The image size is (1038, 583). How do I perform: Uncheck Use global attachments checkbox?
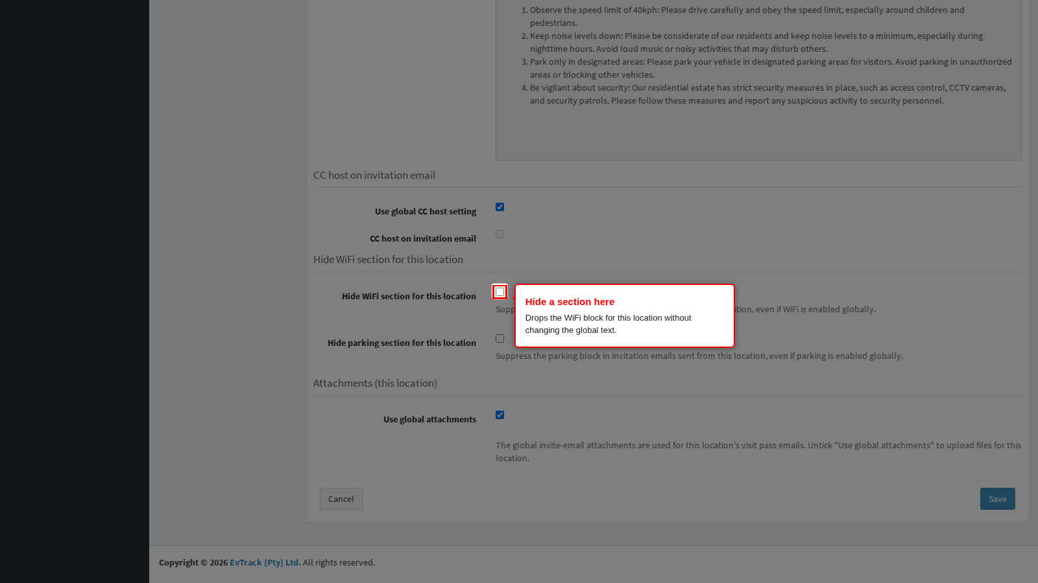[500, 415]
